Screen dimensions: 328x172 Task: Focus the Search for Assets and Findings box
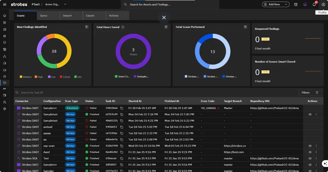point(170,4)
